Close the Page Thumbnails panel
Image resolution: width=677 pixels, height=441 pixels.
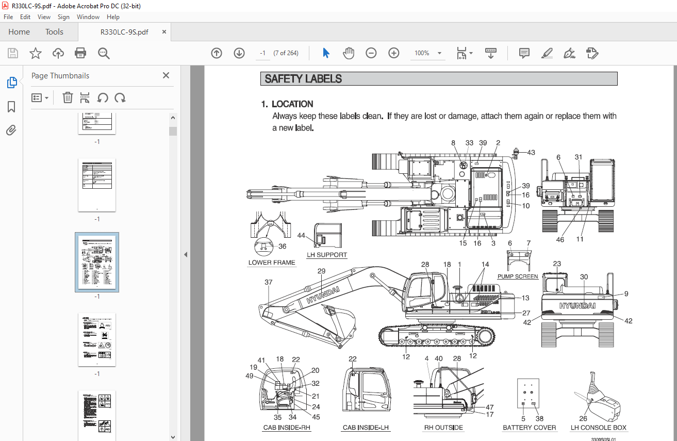pyautogui.click(x=166, y=75)
